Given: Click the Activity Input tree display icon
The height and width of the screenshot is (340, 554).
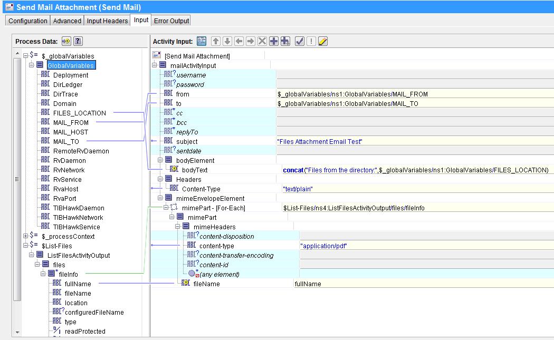Looking at the screenshot, I should 202,41.
